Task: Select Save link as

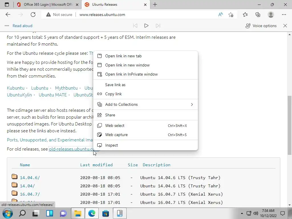Action: pyautogui.click(x=145, y=85)
